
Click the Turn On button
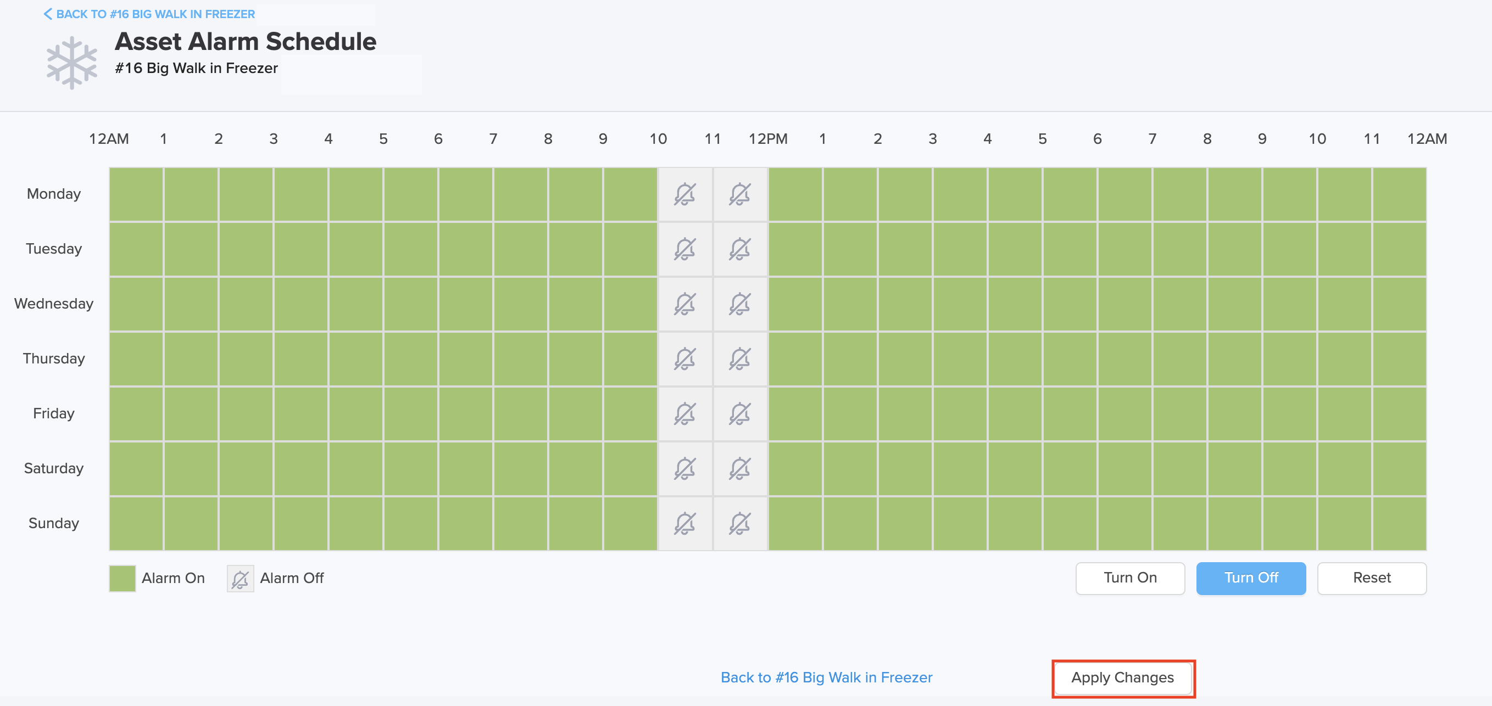pyautogui.click(x=1130, y=578)
